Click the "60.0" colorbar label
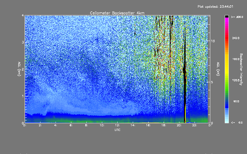247x154 pixels. click(x=236, y=101)
